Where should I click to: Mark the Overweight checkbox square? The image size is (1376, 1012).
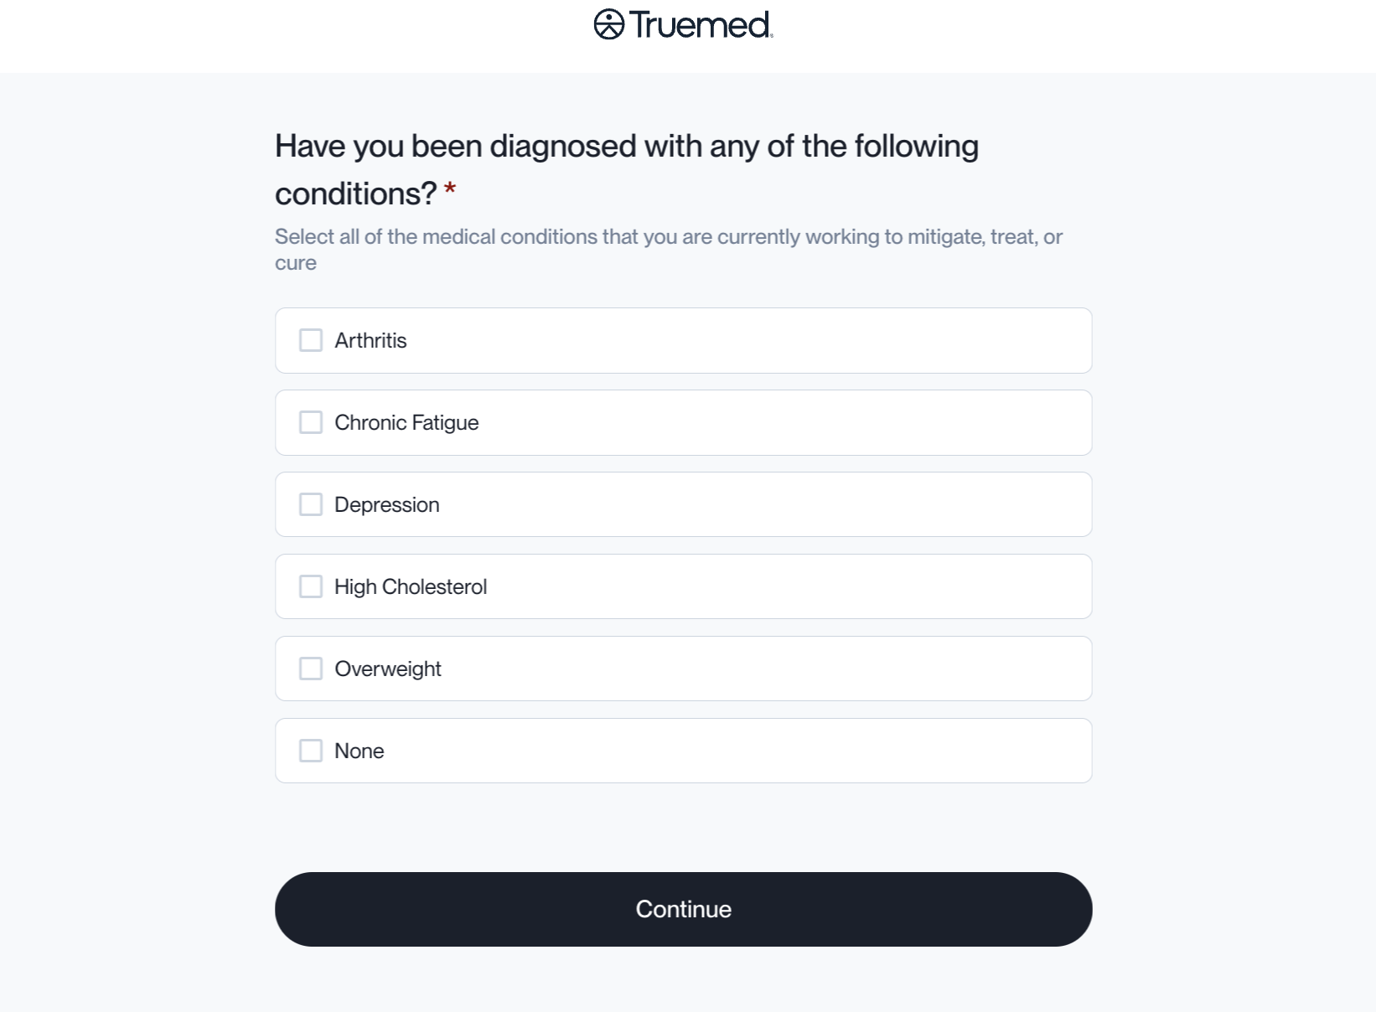point(311,669)
